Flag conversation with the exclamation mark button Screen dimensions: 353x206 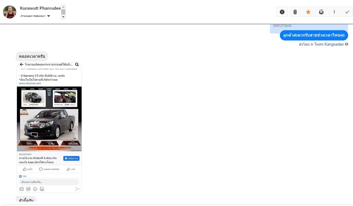pos(334,12)
